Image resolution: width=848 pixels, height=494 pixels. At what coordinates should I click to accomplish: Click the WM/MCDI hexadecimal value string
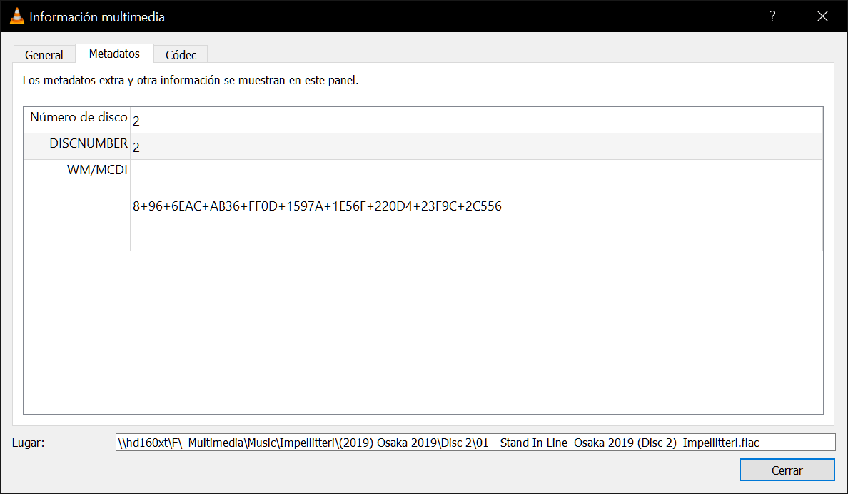[x=317, y=207]
